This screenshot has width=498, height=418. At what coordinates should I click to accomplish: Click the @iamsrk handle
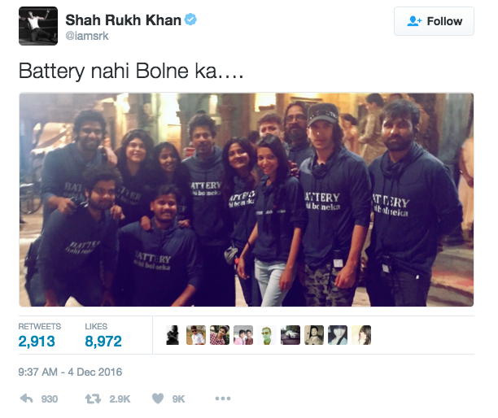[87, 36]
